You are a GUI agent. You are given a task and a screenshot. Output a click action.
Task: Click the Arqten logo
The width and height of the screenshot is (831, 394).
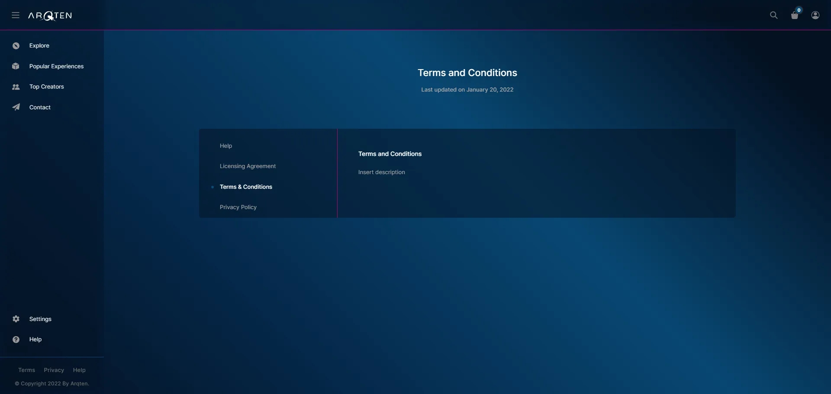click(x=50, y=16)
